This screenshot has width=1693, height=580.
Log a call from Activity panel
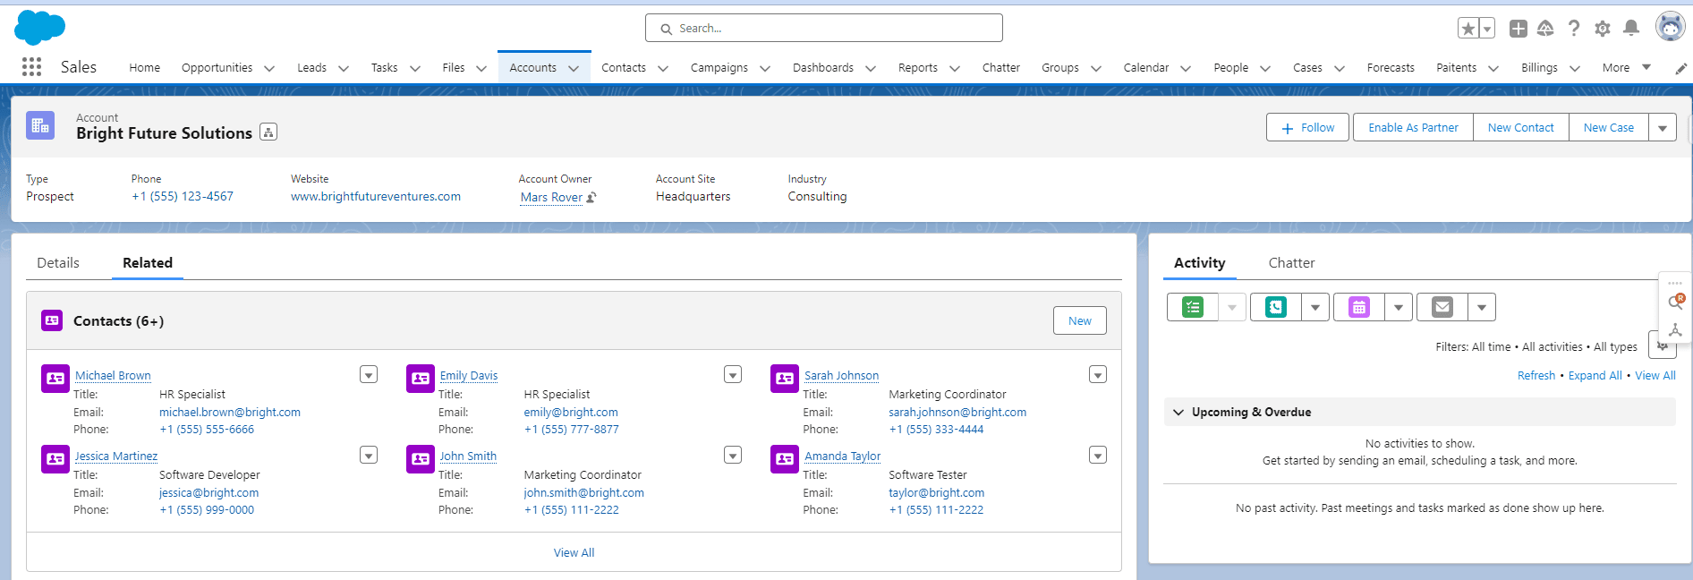1276,307
